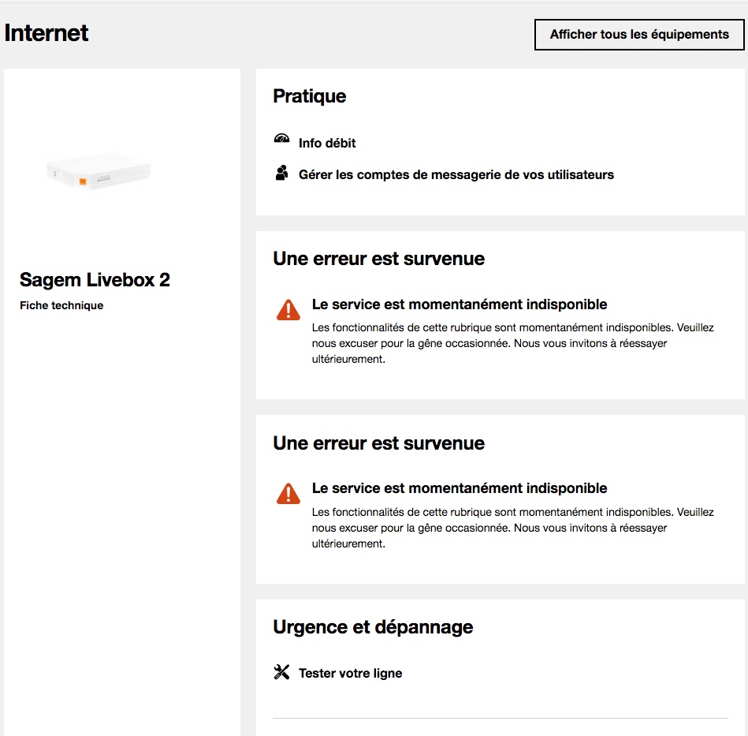Click the first error description paragraph
The image size is (748, 736).
point(512,343)
